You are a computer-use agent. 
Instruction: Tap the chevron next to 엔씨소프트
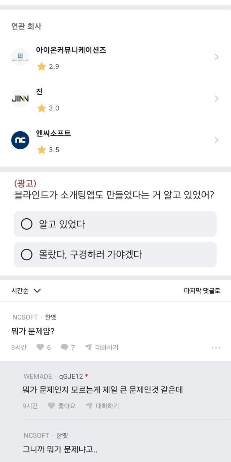(216, 140)
